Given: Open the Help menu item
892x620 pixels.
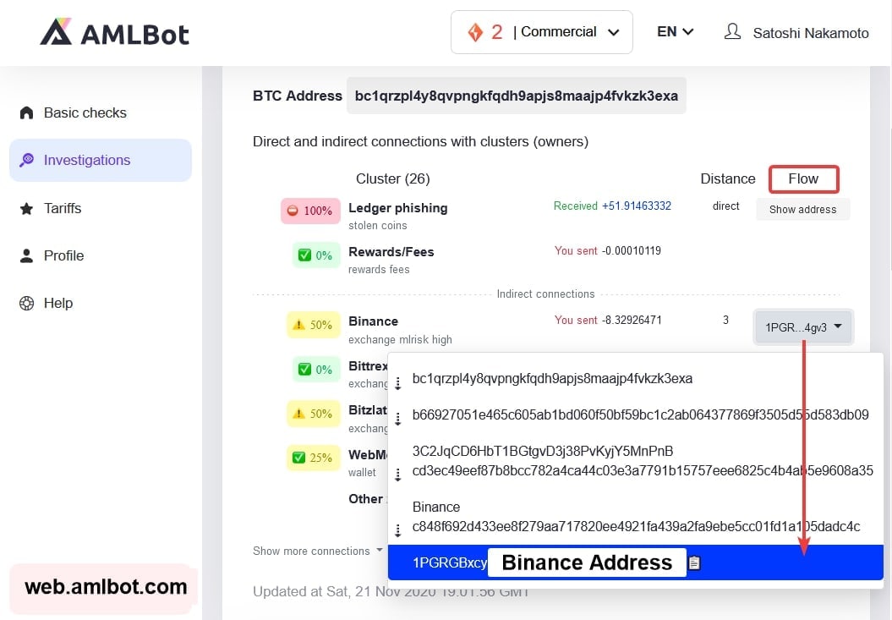Looking at the screenshot, I should [x=58, y=303].
